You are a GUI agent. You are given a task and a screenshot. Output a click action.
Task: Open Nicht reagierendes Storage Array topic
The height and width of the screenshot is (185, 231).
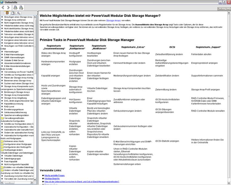point(19,23)
